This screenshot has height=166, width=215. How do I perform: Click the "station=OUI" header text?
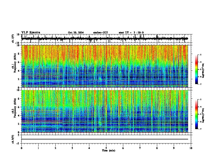pyautogui.click(x=100, y=33)
